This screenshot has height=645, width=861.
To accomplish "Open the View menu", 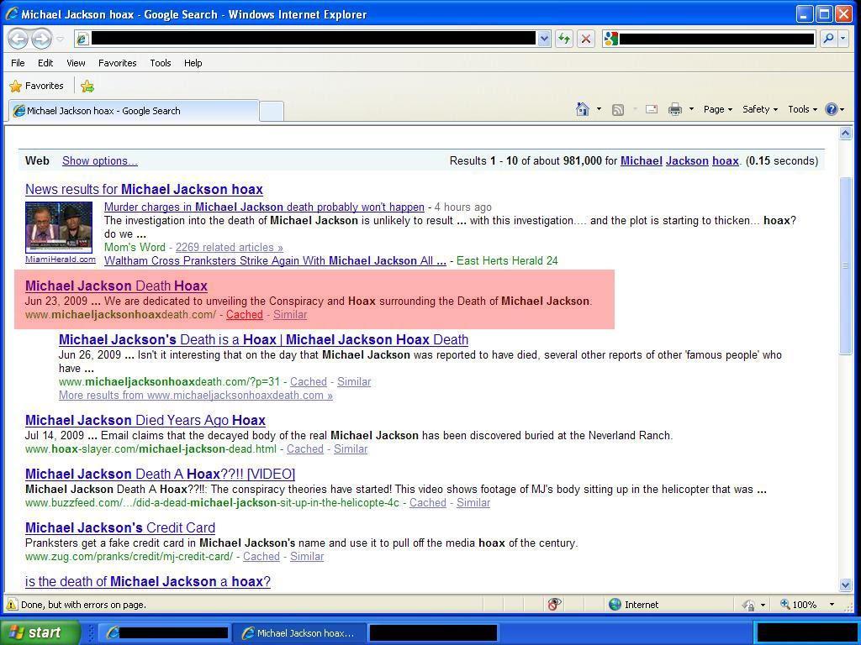I will [x=76, y=63].
